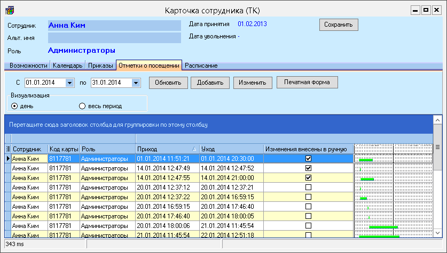Click the vertical scrollbar thumb of grid

437,148
